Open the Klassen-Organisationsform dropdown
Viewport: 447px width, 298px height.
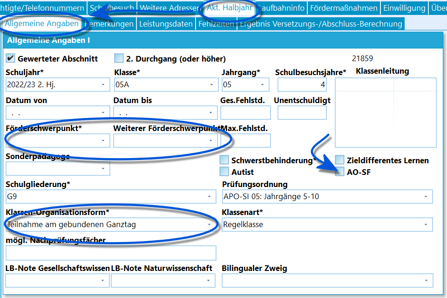coord(111,225)
